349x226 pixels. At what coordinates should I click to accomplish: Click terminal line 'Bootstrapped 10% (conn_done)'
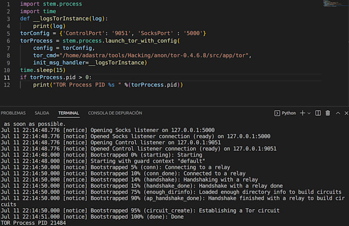coord(123,174)
